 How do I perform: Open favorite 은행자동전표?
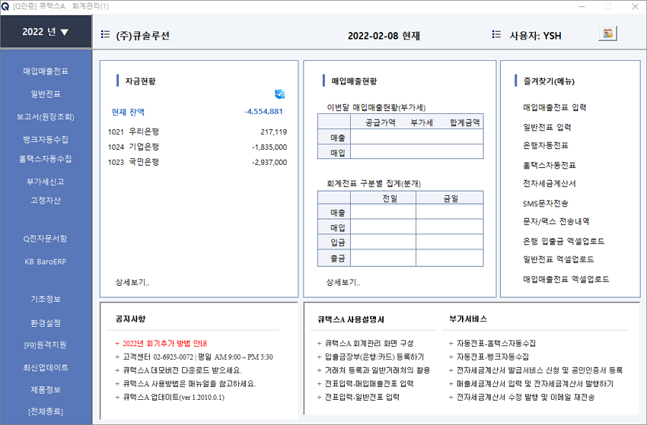click(546, 145)
